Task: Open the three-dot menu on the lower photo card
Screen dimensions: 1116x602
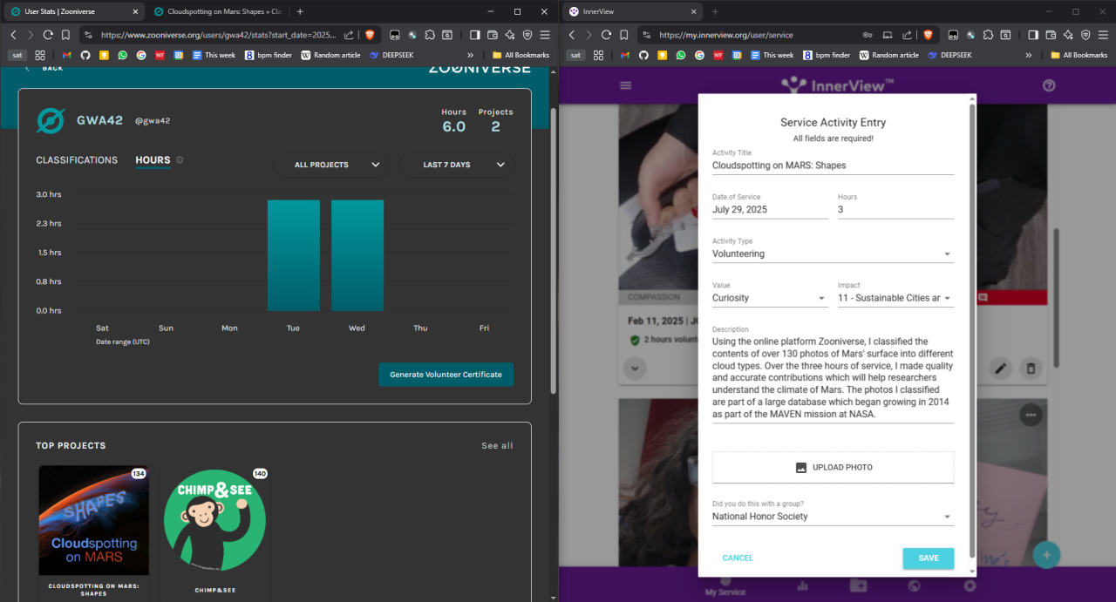Action: [1031, 415]
